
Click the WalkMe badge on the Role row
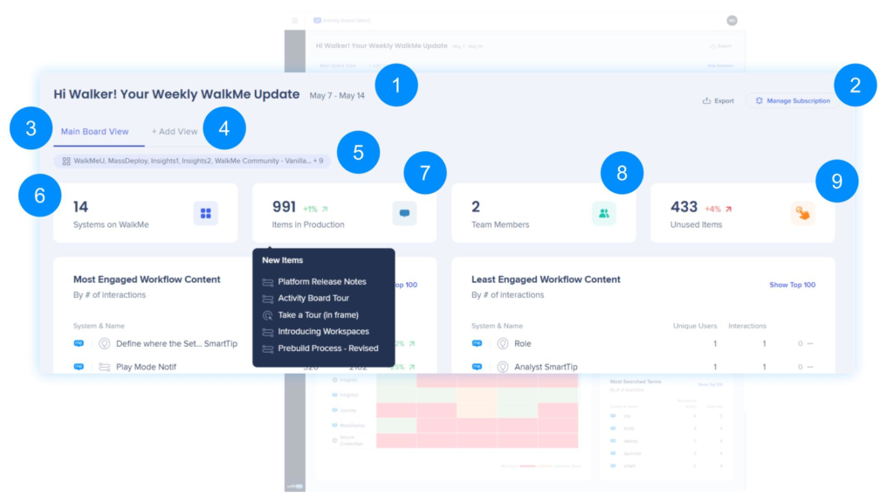tap(477, 343)
